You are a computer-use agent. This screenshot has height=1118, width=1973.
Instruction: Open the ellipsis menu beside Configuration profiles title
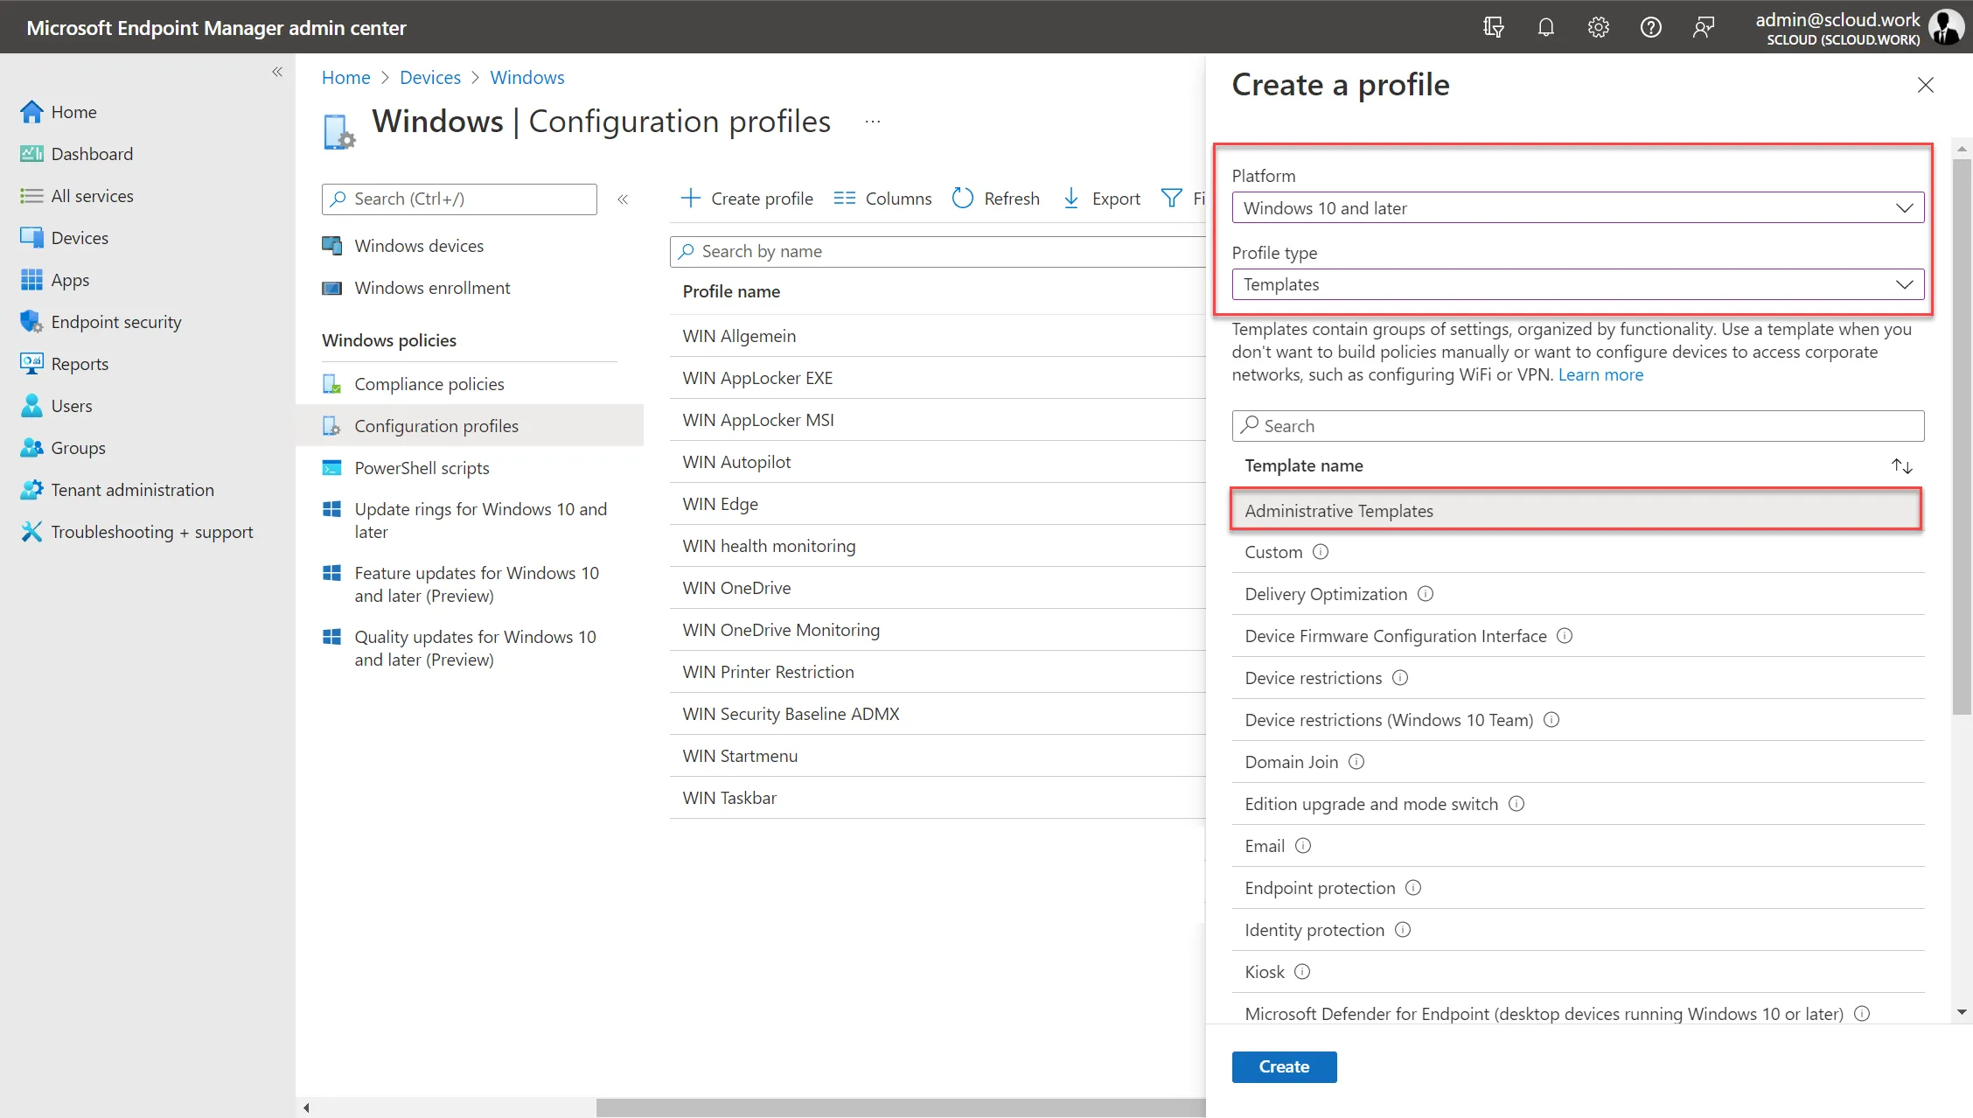click(x=872, y=122)
